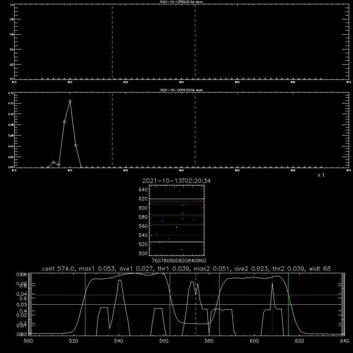Click the '620' y-axis label of scatter plot
This screenshot has height=353, width=353.
pos(143,199)
